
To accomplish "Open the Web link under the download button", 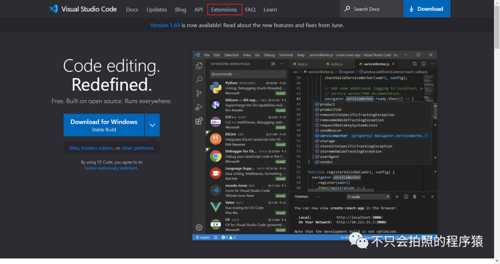I will [x=74, y=148].
